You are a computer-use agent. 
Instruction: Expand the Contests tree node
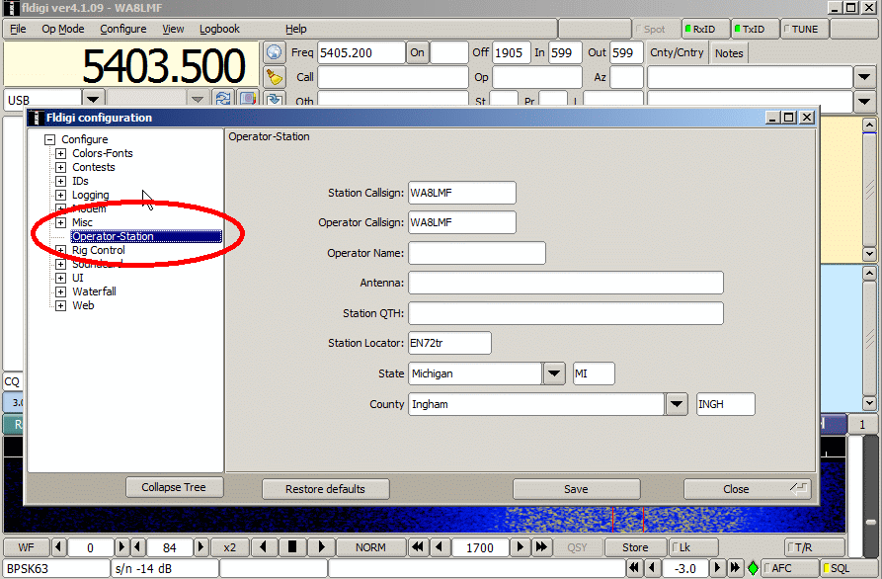coord(61,167)
